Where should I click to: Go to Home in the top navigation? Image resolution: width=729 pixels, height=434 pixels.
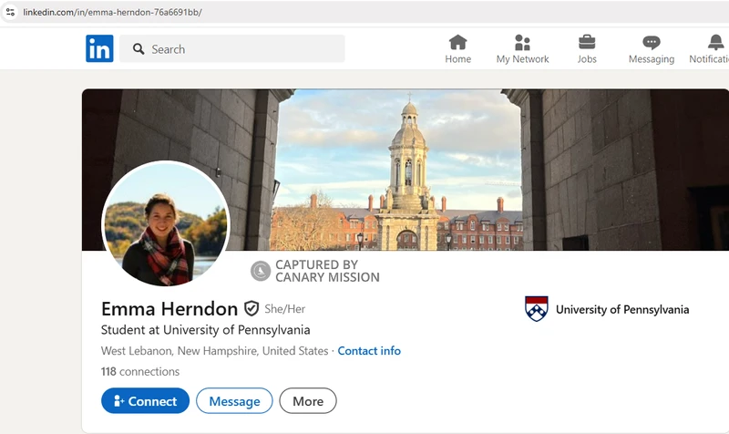tap(458, 49)
